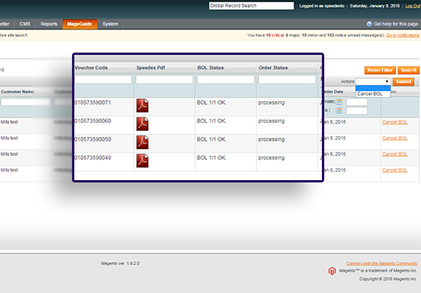Open PDF icon for voucher 010573590050
The width and height of the screenshot is (421, 293).
[142, 142]
